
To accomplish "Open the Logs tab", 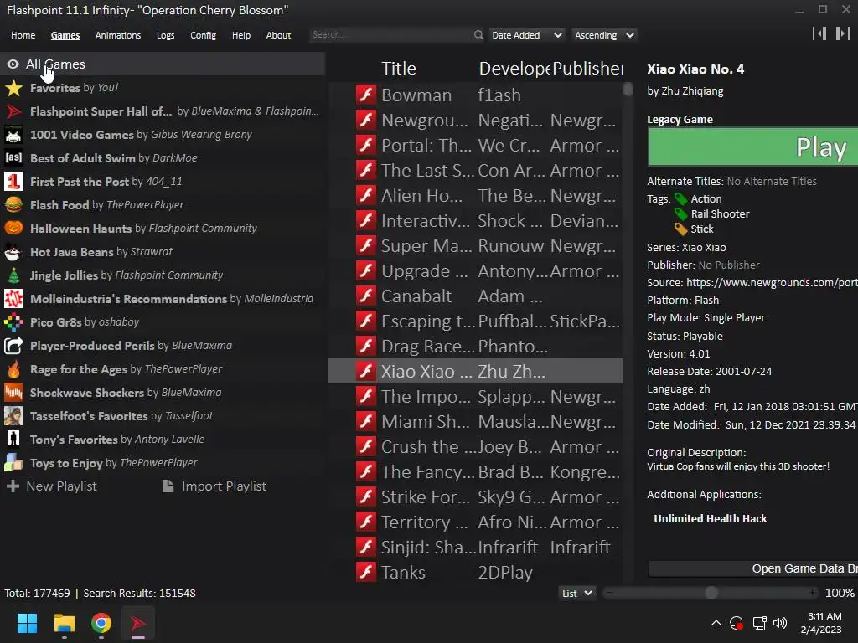I will 165,35.
